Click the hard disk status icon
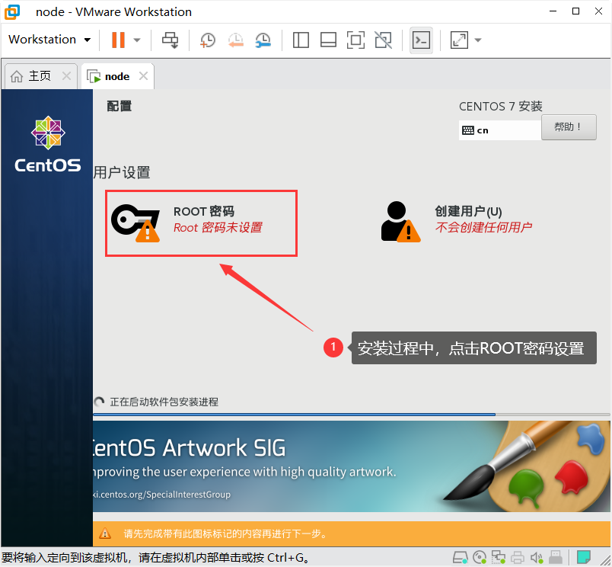Image resolution: width=612 pixels, height=567 pixels. [x=461, y=557]
